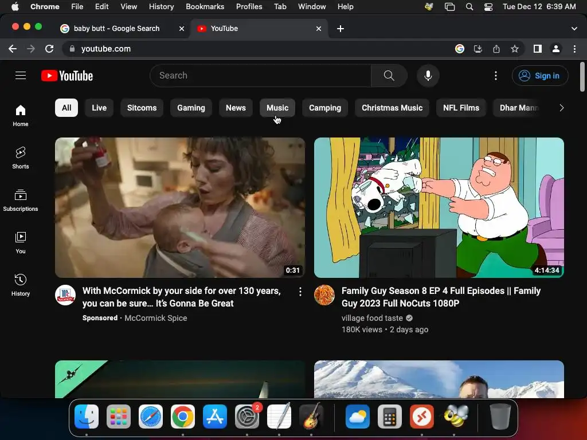The height and width of the screenshot is (440, 587).
Task: Open YouTube settings three-dot menu
Action: point(496,76)
